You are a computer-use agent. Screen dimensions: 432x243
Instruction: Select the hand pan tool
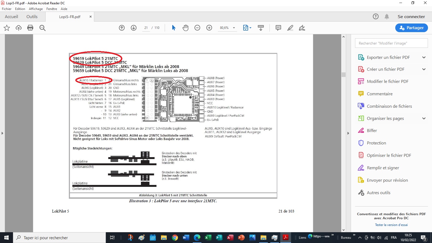pyautogui.click(x=185, y=28)
